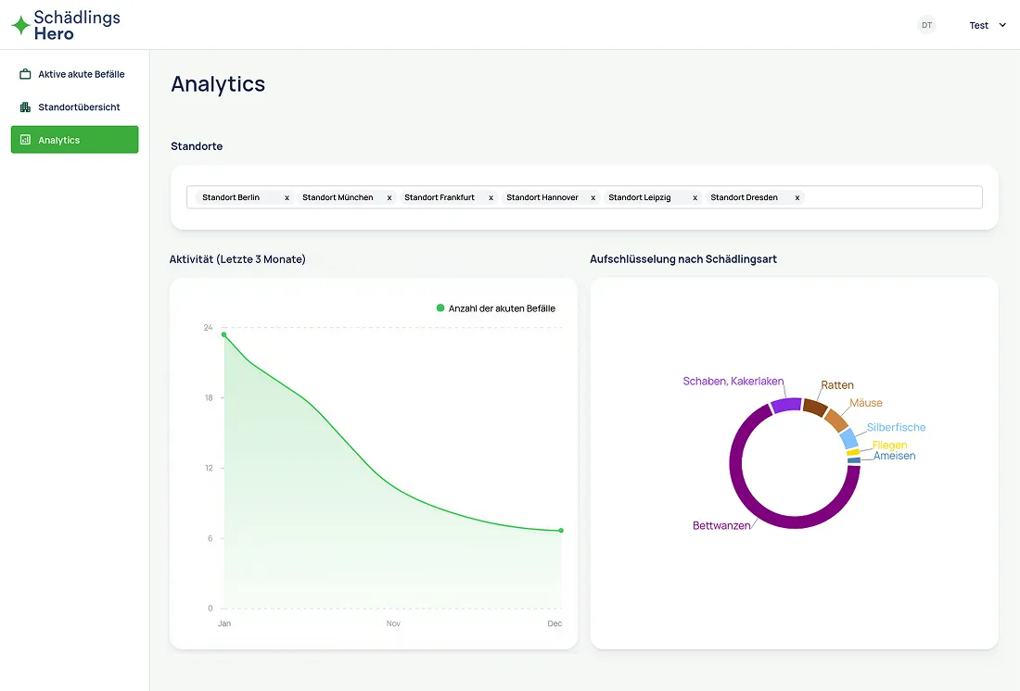Click the 24 y-axis value

(208, 328)
